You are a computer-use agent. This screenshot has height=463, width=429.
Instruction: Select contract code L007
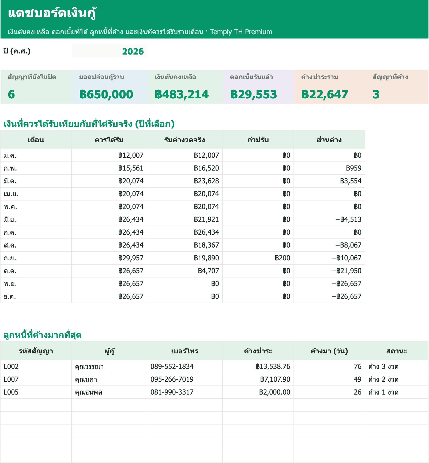(36, 379)
